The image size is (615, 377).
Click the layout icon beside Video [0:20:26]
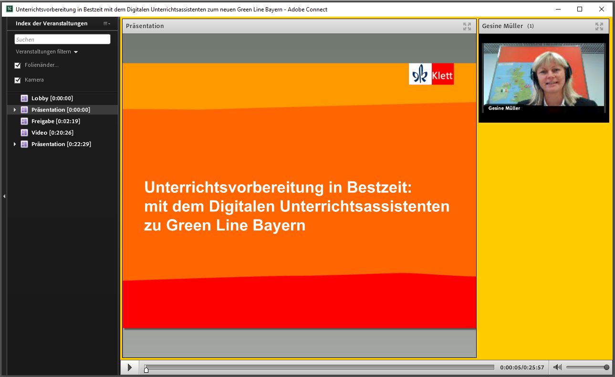pos(24,133)
